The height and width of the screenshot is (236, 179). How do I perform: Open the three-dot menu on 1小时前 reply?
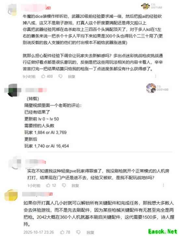coord(163,185)
